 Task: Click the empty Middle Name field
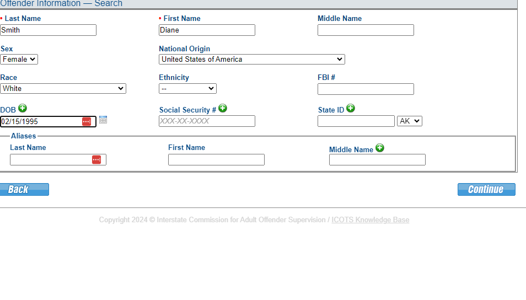coord(366,30)
